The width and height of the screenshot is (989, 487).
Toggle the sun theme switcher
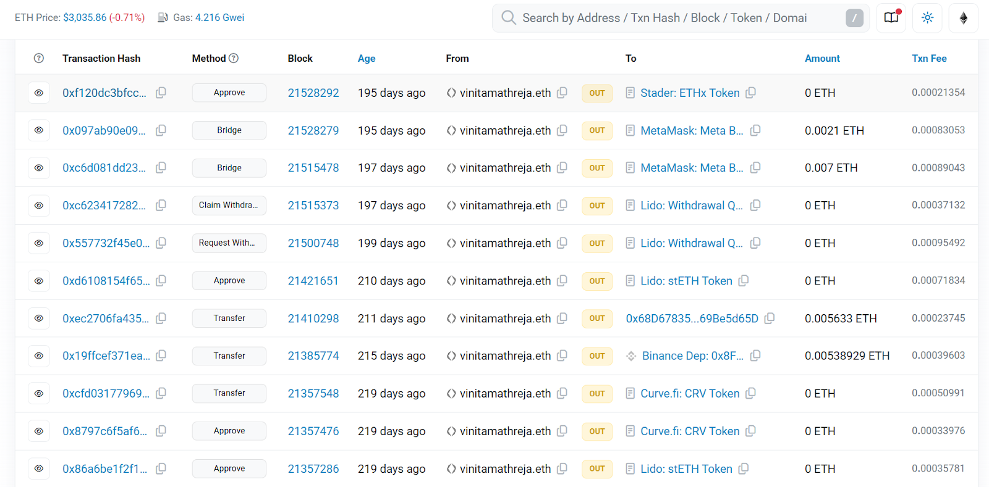pyautogui.click(x=927, y=18)
